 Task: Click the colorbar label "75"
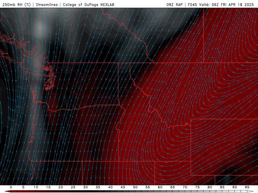click(197, 187)
